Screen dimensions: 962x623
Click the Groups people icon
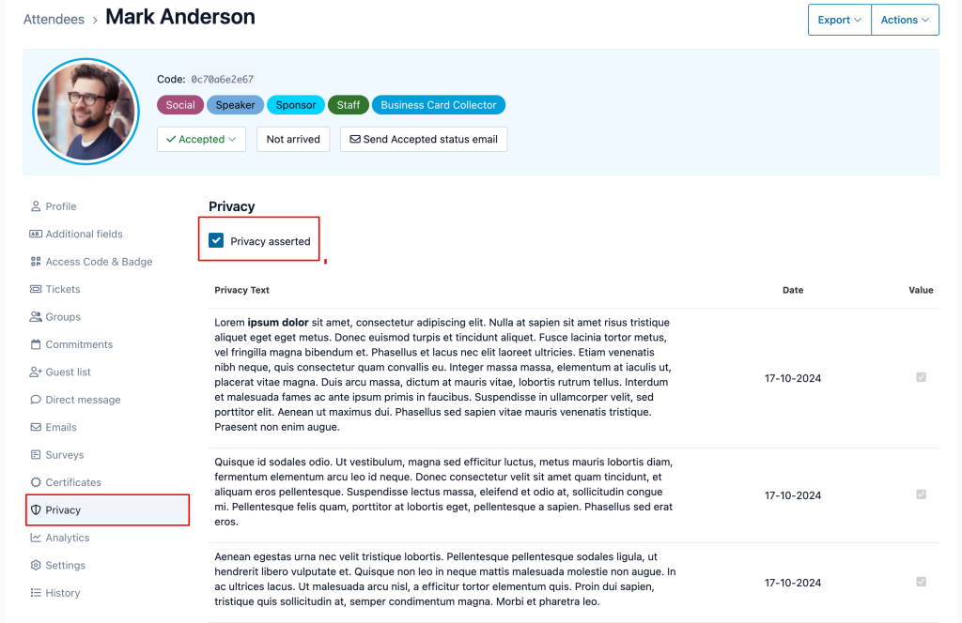36,317
